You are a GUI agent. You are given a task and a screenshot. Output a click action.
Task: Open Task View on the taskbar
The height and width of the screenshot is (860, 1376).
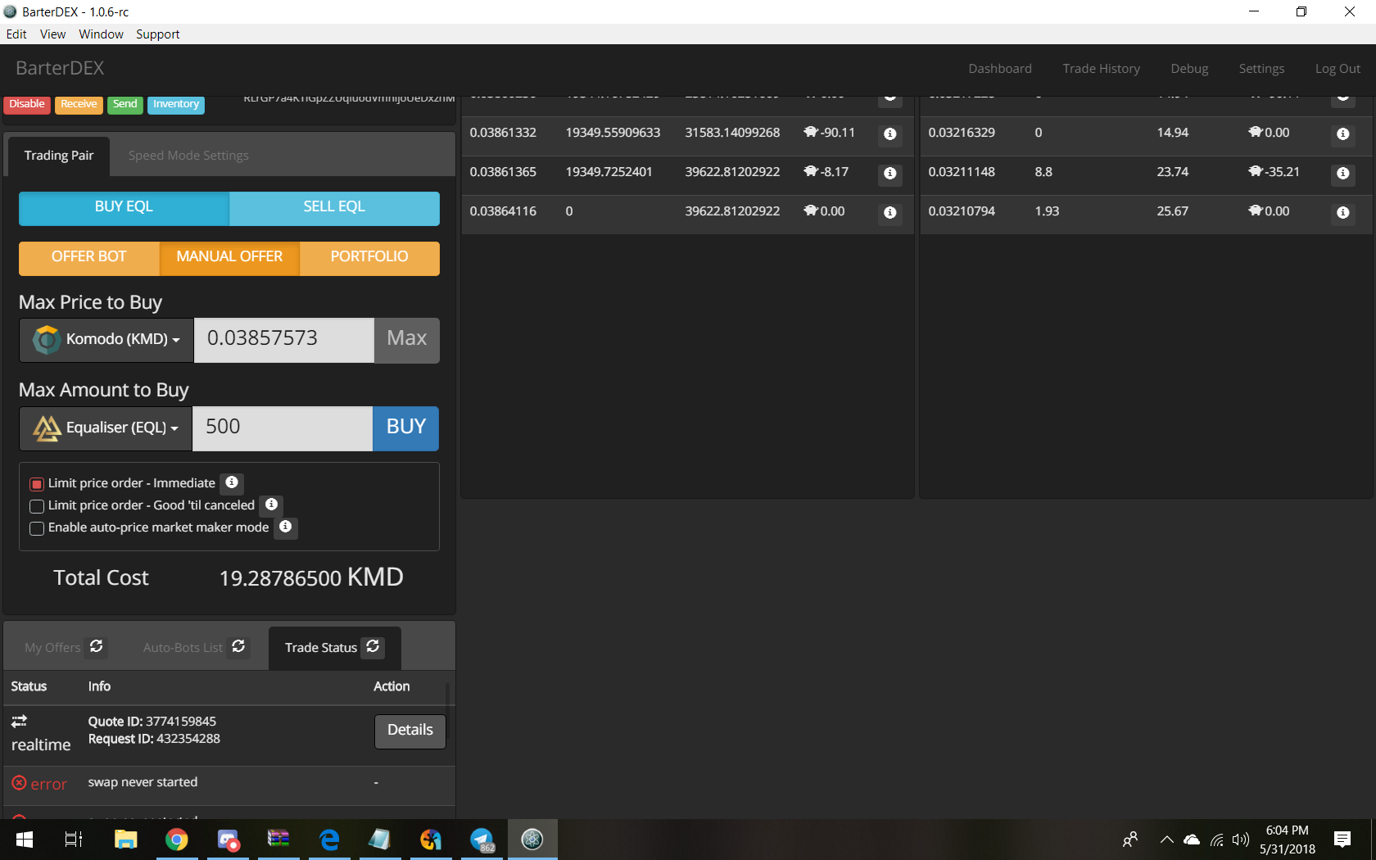[74, 840]
